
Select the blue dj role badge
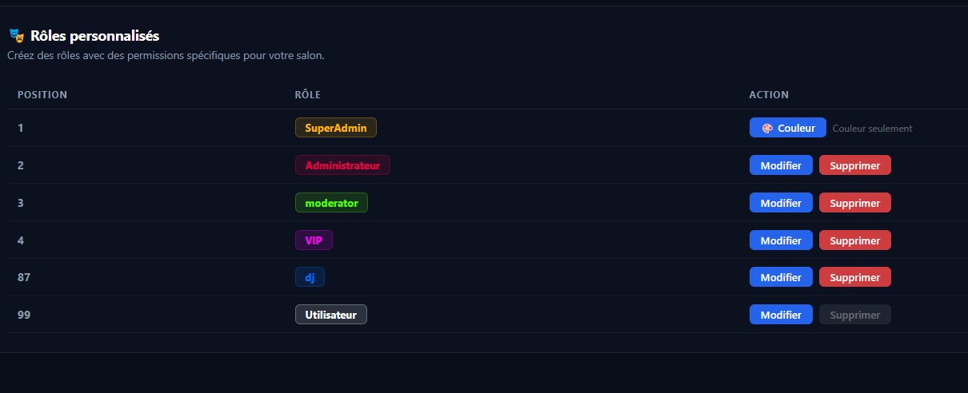pos(310,277)
